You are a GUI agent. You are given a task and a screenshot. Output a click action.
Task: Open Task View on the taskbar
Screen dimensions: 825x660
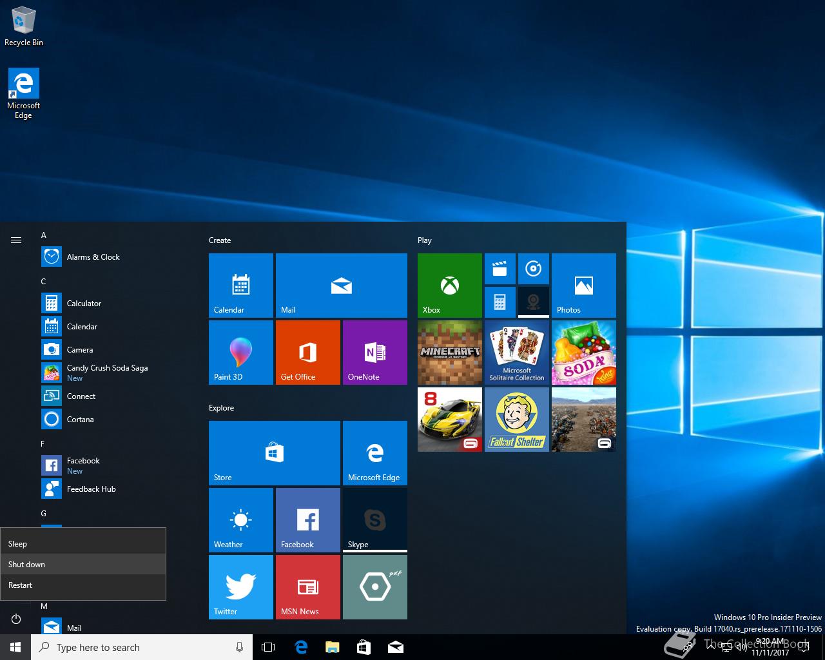tap(268, 647)
